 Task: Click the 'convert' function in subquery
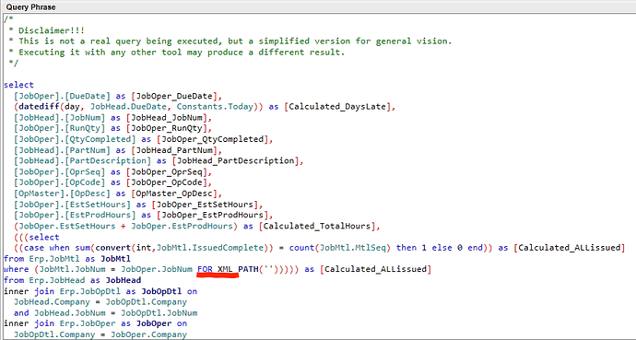pyautogui.click(x=112, y=248)
